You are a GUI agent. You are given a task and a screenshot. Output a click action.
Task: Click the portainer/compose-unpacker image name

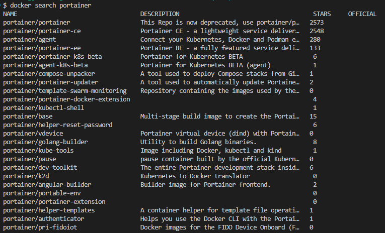point(49,74)
